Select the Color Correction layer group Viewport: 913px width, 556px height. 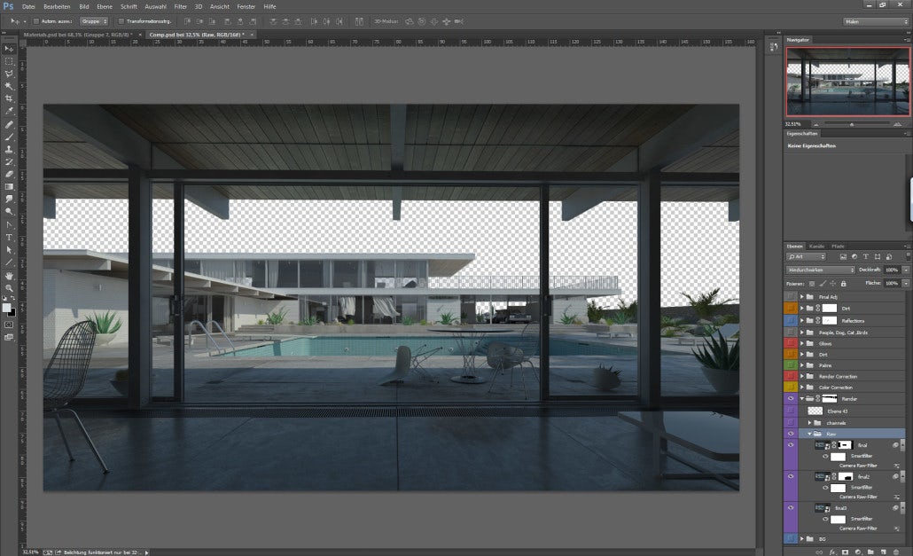click(837, 388)
